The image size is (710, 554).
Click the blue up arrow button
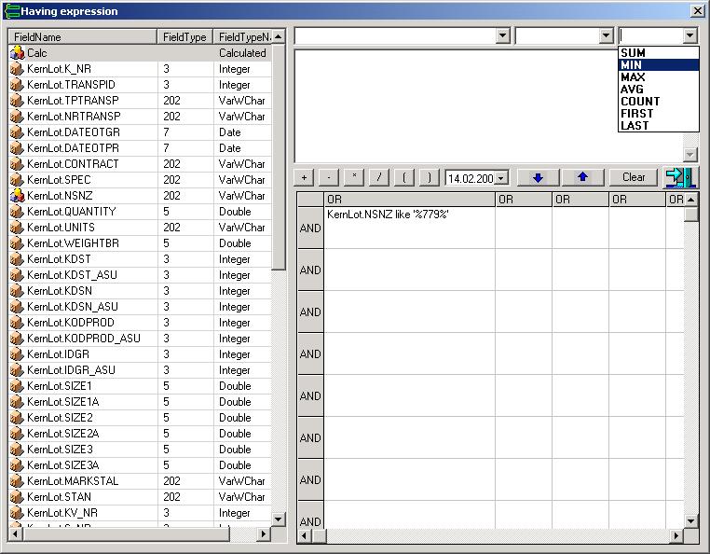coord(582,177)
